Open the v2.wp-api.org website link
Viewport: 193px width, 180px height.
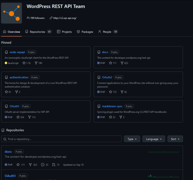pos(65,18)
